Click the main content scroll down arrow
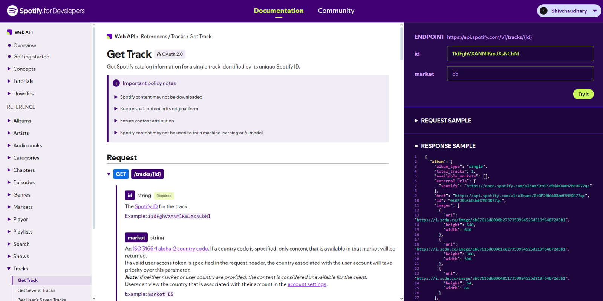 tap(401, 298)
